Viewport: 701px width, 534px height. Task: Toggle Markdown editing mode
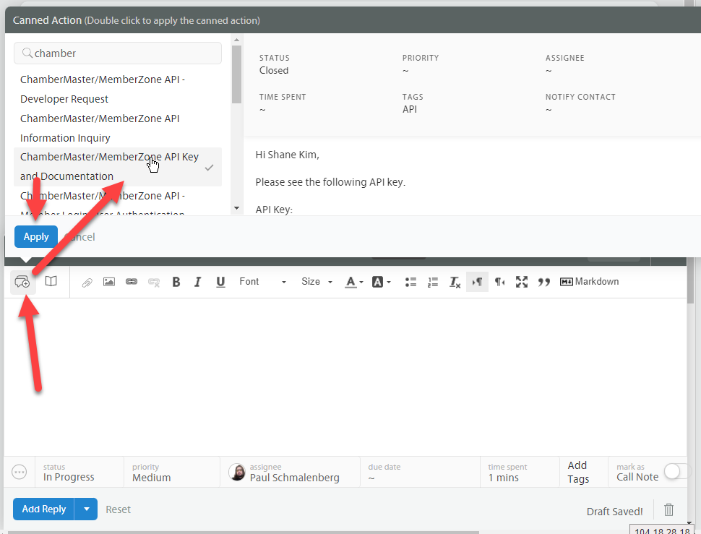[590, 282]
